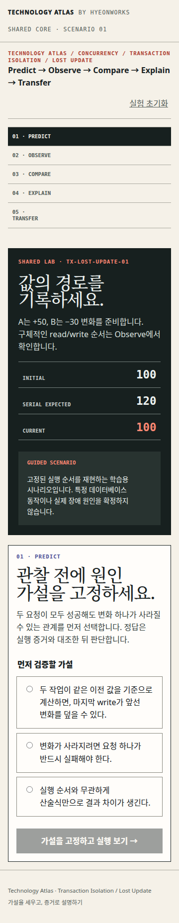Screen dimensions: 179x923
Task: Click the SHARED LAB · TX-LOST-UPDATE-01 label
Action: point(74,262)
